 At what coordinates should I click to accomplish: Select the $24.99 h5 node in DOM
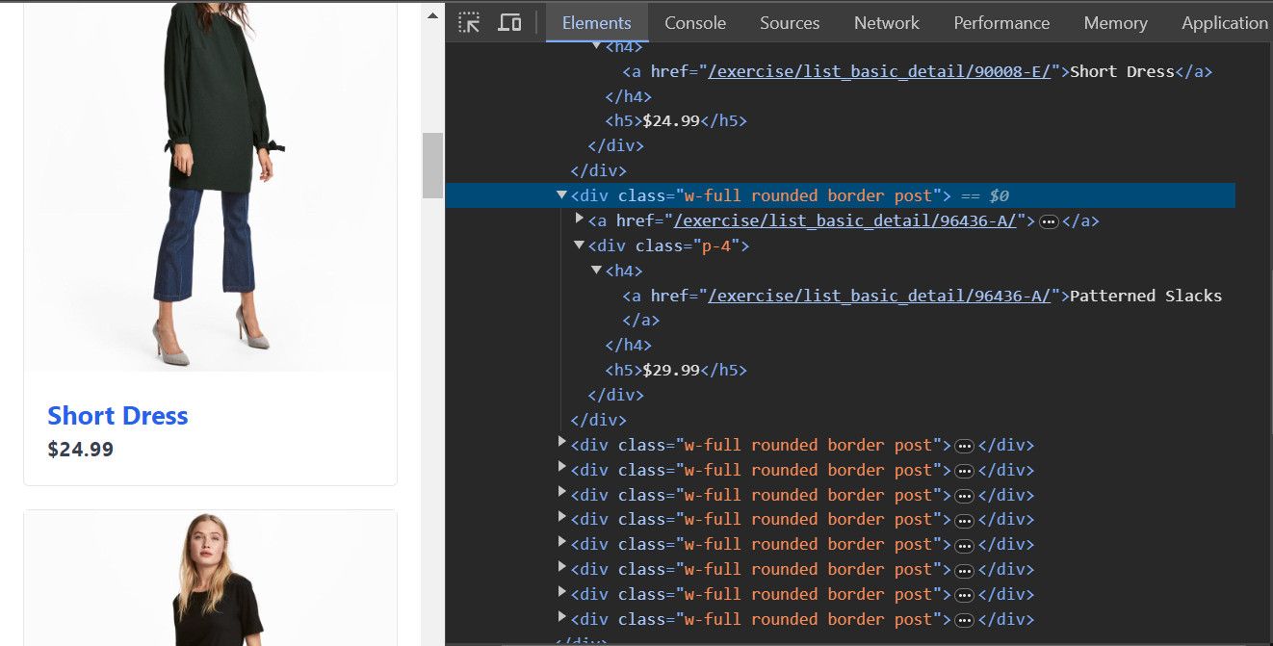coord(676,121)
